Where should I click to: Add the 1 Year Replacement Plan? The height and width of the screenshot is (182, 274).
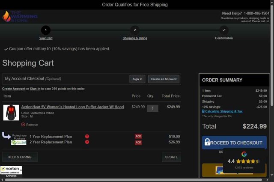tap(138, 136)
